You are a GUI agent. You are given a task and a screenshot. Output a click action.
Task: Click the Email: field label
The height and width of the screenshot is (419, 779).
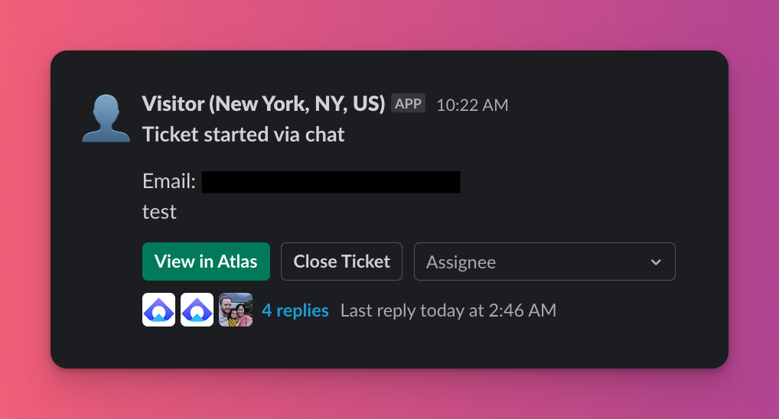[x=169, y=181]
